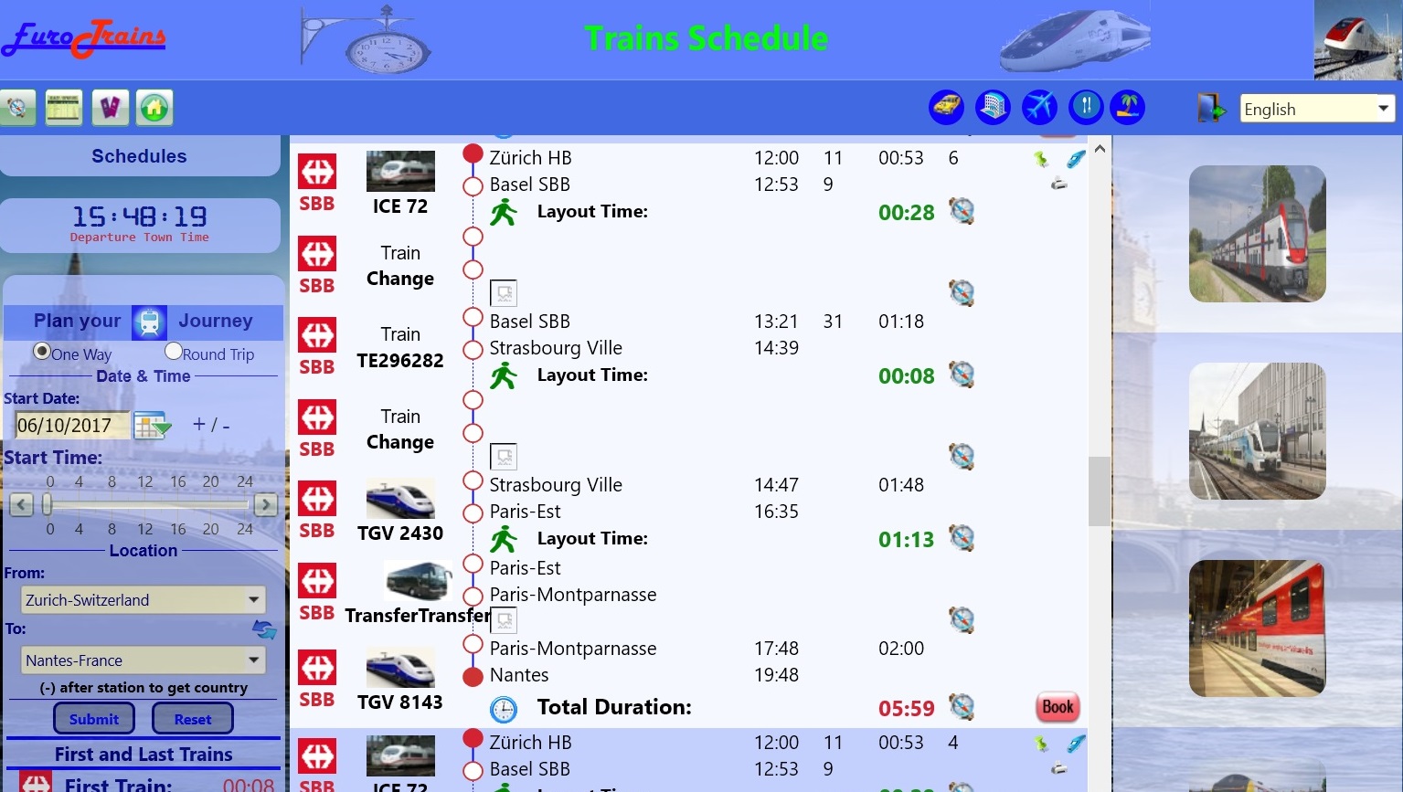Viewport: 1403px width, 792px height.
Task: Open the timetable board icon in toolbar
Action: pos(64,108)
